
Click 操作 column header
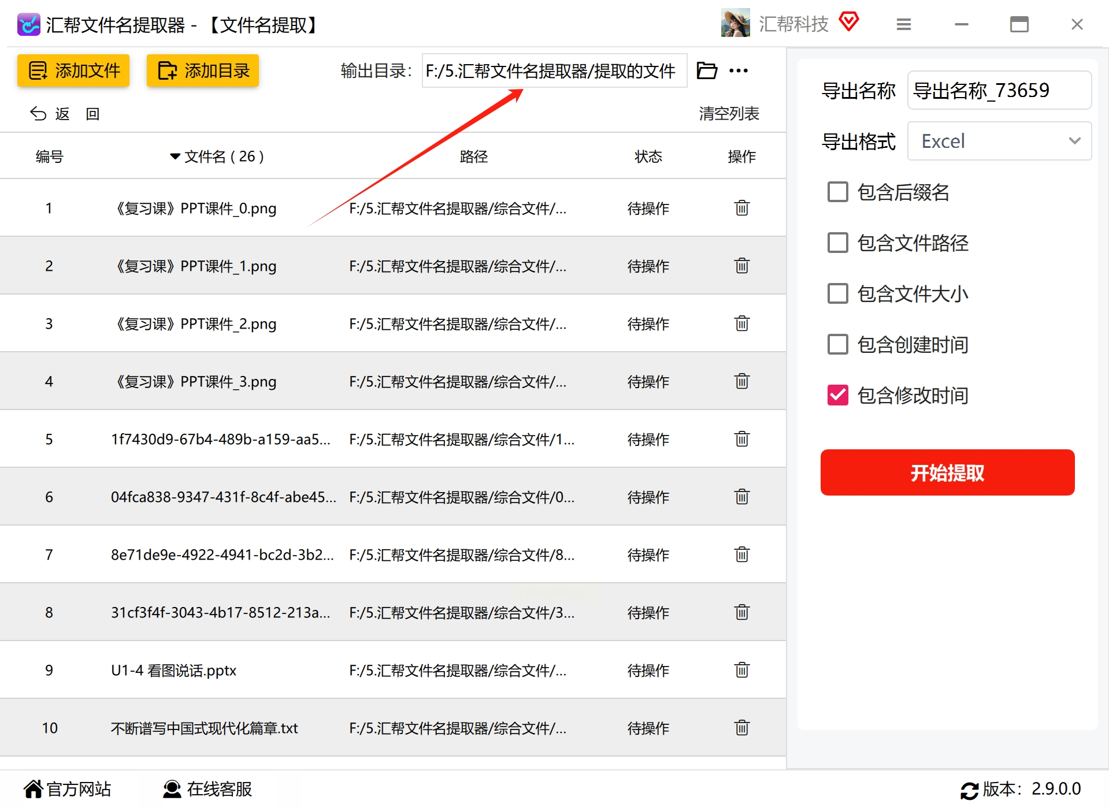[x=742, y=157]
